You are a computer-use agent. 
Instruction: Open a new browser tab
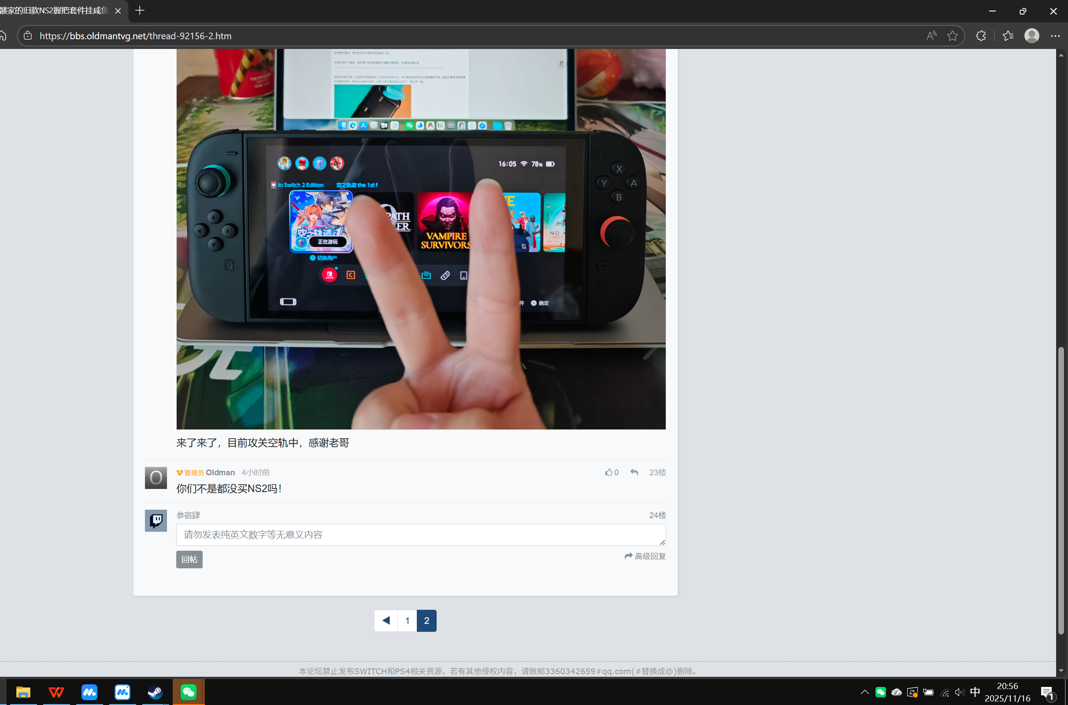click(x=140, y=10)
